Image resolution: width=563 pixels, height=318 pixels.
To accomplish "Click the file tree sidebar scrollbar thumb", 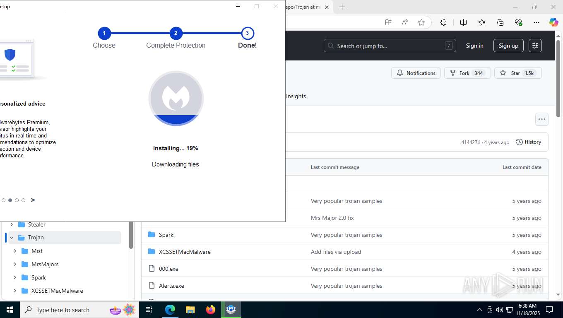I will [x=131, y=236].
